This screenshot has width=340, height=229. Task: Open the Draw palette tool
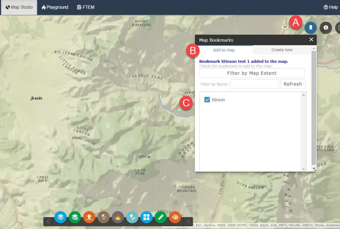click(175, 217)
